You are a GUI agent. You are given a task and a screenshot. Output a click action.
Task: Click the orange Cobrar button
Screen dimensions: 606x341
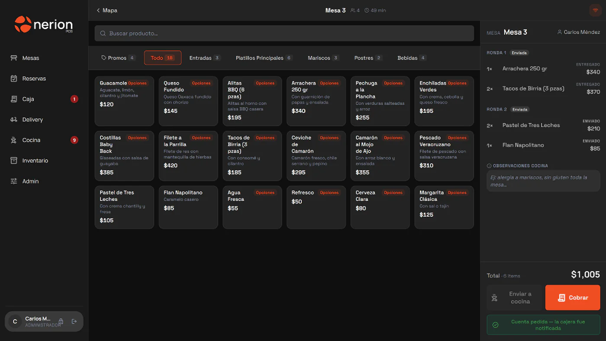click(573, 298)
